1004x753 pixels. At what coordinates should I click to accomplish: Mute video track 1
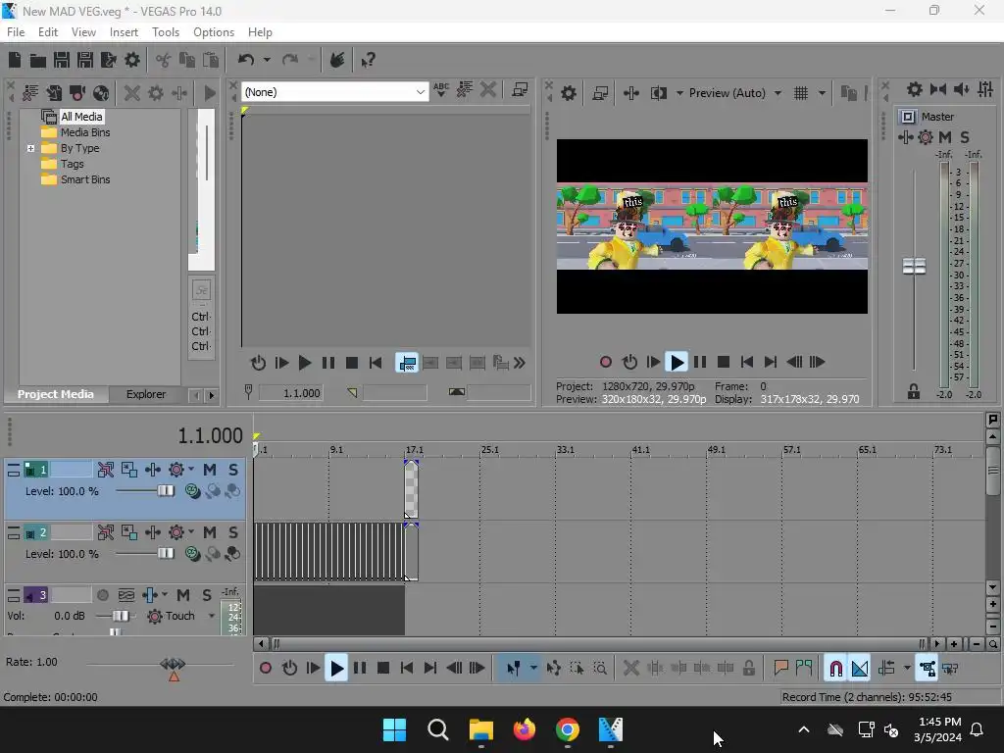pyautogui.click(x=210, y=470)
